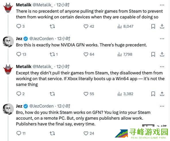Like Jez's last tweet with 24 likes
Screen dimensions: 170x141
(x=89, y=133)
